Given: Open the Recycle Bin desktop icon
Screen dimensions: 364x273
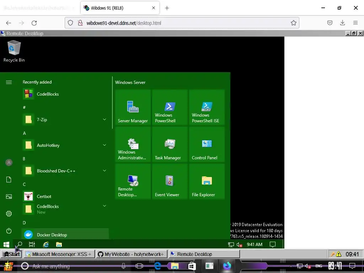Looking at the screenshot, I should point(14,51).
